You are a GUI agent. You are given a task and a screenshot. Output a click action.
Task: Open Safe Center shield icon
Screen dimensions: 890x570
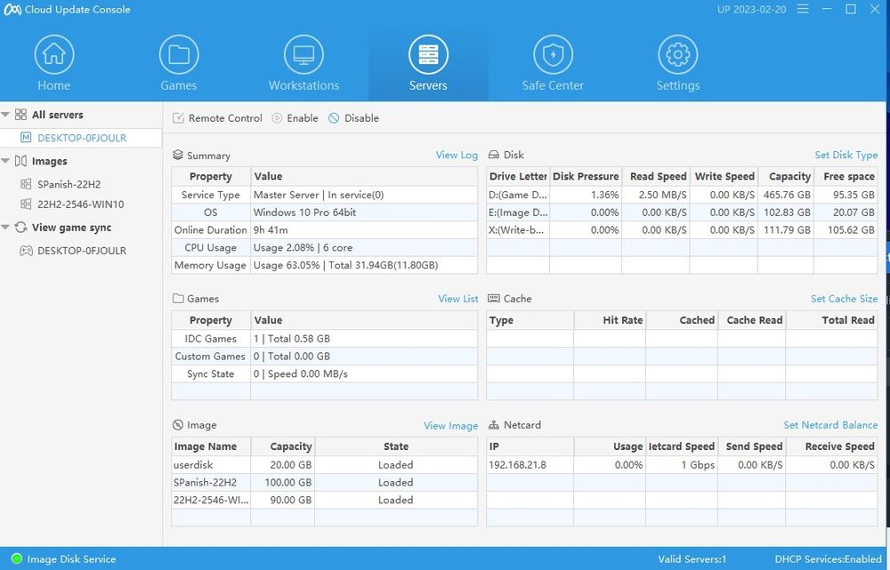coord(553,55)
